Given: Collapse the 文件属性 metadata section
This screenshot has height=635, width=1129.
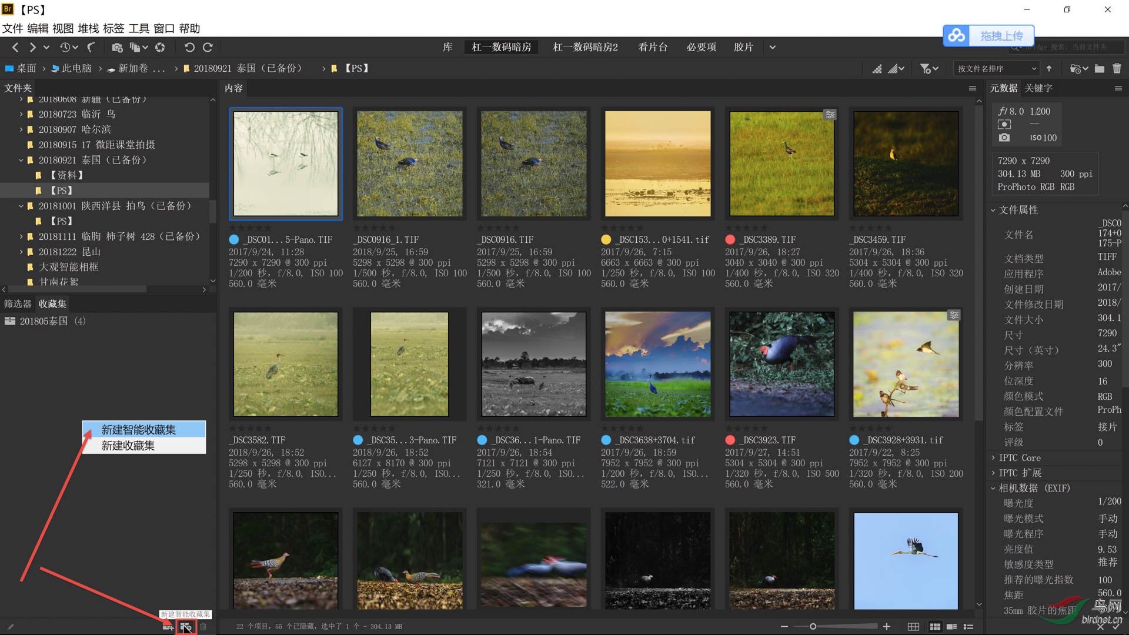Looking at the screenshot, I should [x=993, y=210].
